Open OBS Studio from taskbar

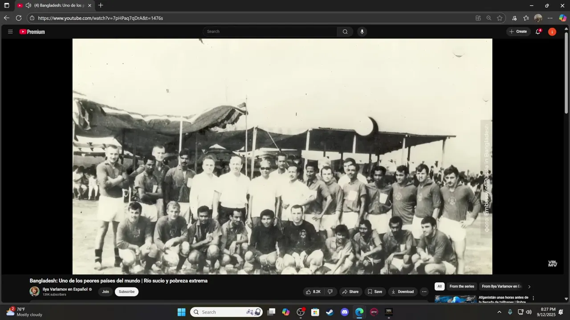coord(301,312)
